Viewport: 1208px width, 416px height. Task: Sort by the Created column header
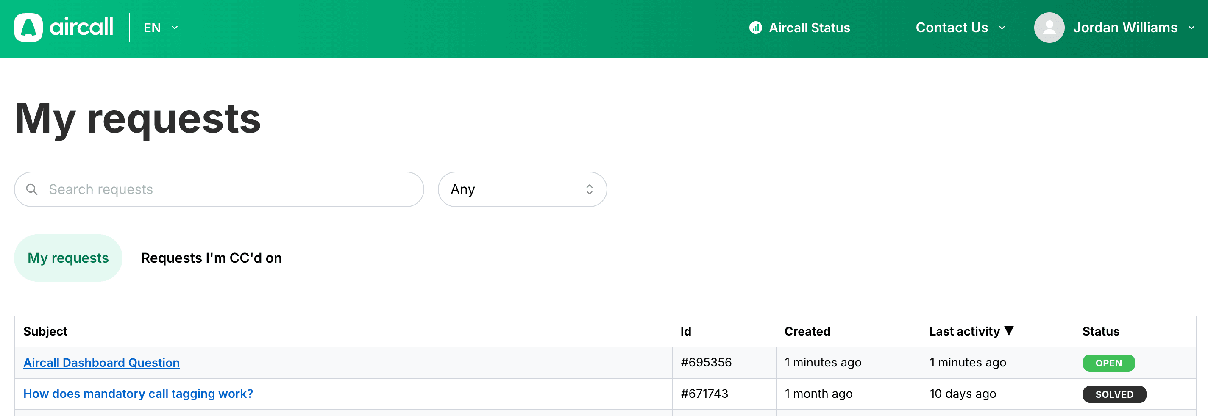tap(807, 331)
